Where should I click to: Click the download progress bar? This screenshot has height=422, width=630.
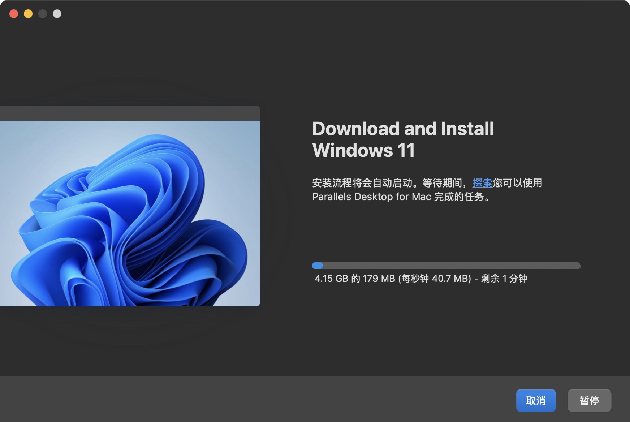[446, 266]
